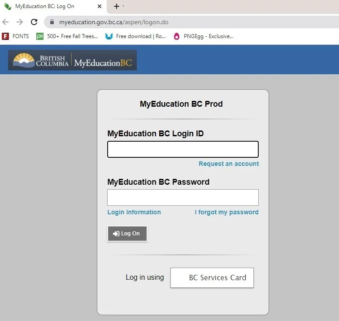Click the pink egg bookmark icon
This screenshot has height=321, width=339.
click(177, 36)
